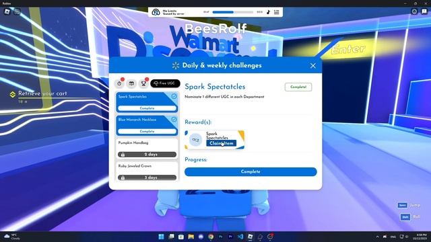Open Premiere Pro from the taskbar
Image resolution: width=431 pixels, height=242 pixels.
[230, 237]
